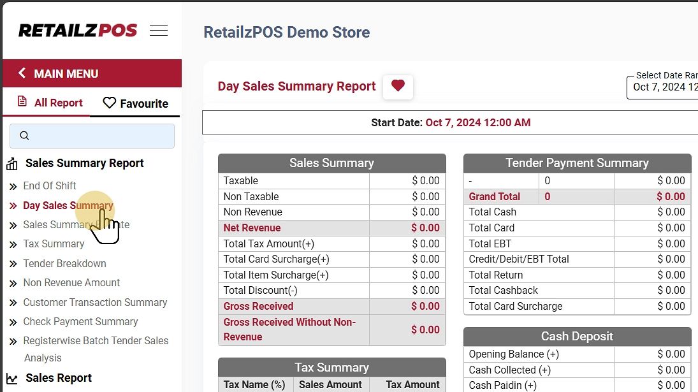Click the Sales Summary Report chart icon

[12, 164]
